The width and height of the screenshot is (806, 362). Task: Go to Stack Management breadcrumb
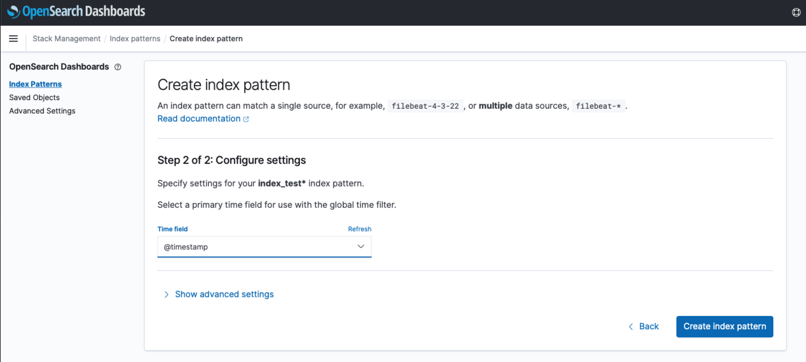pos(66,39)
